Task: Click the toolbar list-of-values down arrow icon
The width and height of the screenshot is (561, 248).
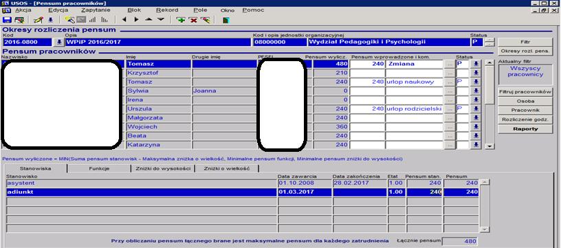Action: pos(50,20)
